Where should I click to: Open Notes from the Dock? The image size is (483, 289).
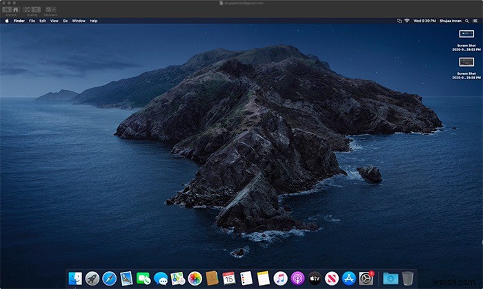point(264,279)
